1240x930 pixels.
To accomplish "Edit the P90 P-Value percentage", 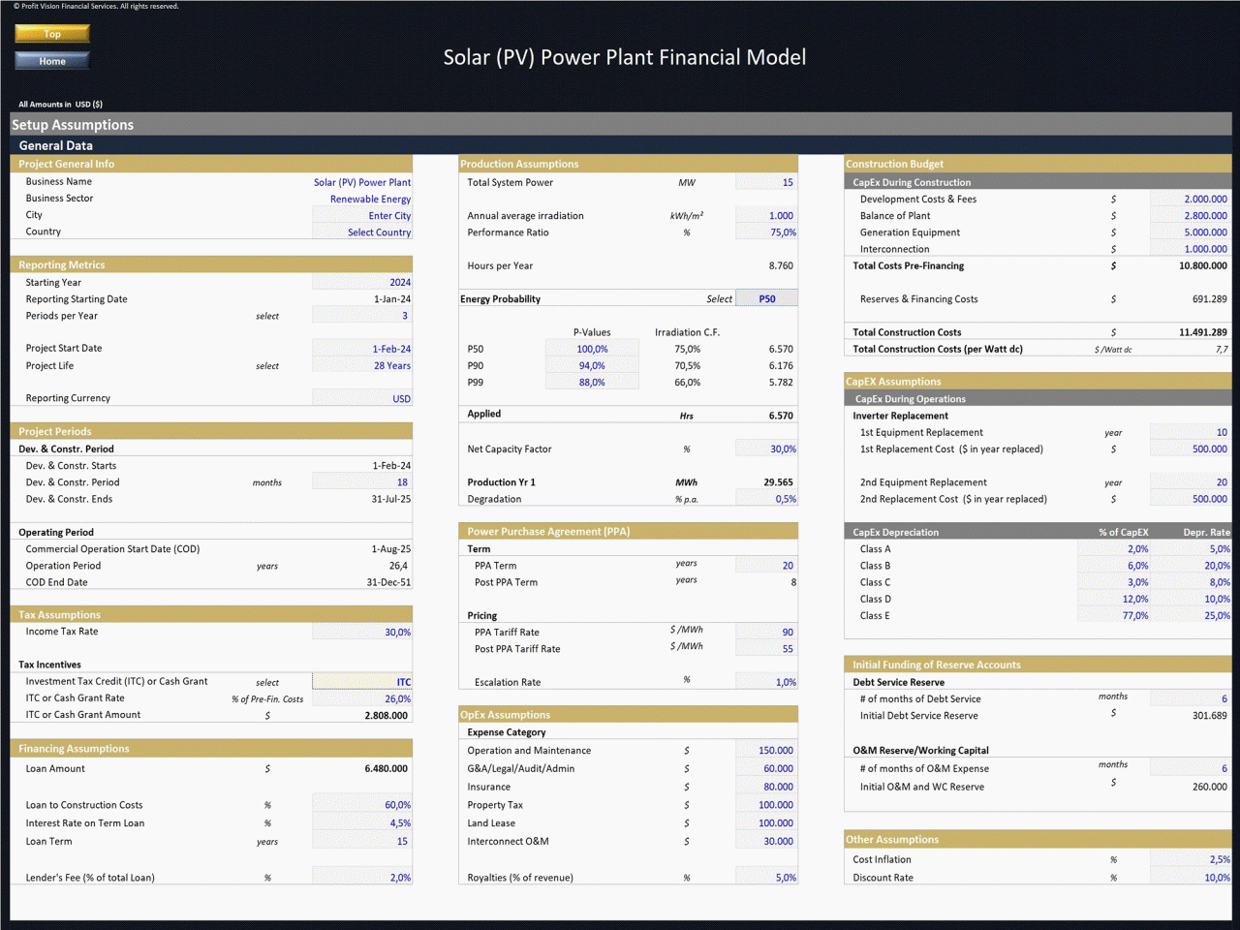I will coord(592,365).
